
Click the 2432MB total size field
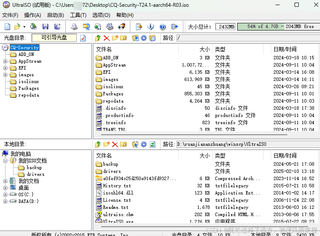(225, 27)
